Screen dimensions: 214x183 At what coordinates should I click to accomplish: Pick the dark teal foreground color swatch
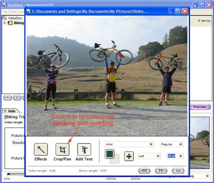pyautogui.click(x=110, y=154)
